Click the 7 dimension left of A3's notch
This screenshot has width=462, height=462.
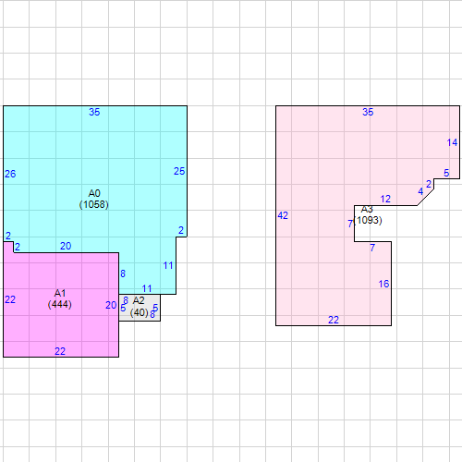click(350, 224)
